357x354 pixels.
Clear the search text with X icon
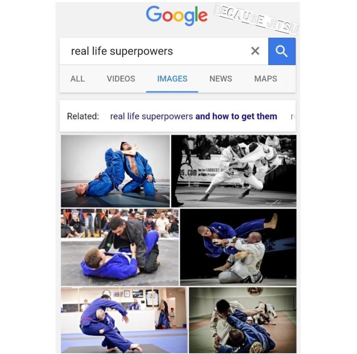coord(255,51)
